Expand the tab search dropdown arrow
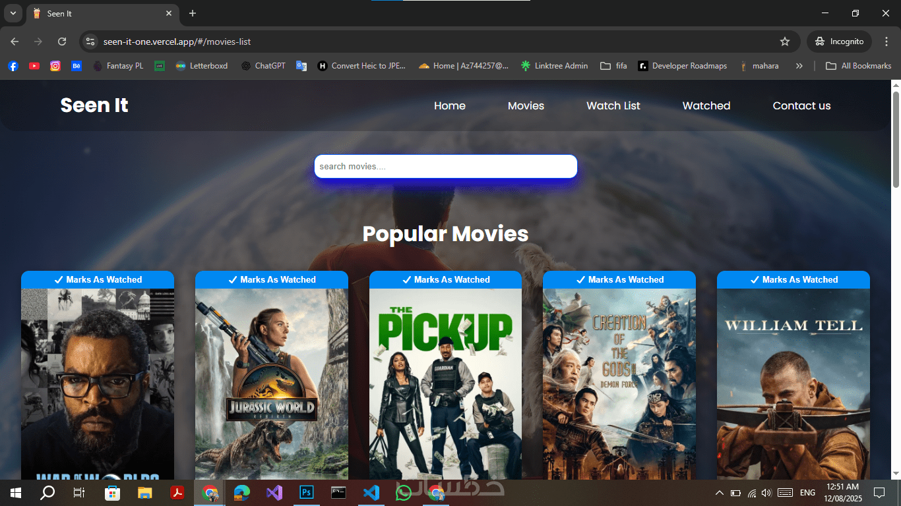Screen dimensions: 901x506 pos(13,13)
